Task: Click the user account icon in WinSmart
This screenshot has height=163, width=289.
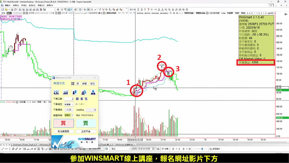Action: pos(93,92)
